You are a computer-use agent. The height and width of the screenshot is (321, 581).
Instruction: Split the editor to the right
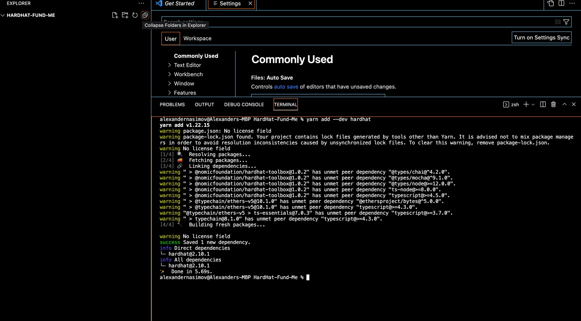tap(561, 3)
